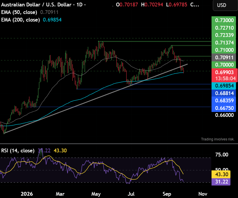Click the 0.71000 price level label
Viewport: 238px width, 198px height.
[x=224, y=50]
